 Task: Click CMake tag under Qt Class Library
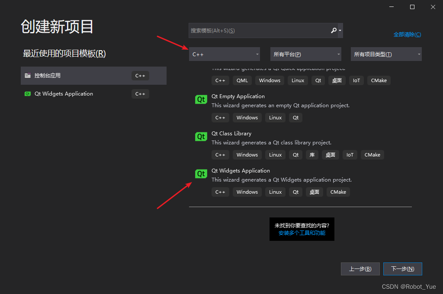(372, 155)
